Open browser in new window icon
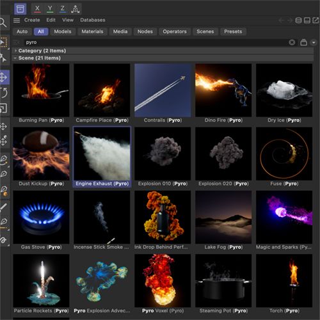The height and width of the screenshot is (320, 320). click(316, 20)
